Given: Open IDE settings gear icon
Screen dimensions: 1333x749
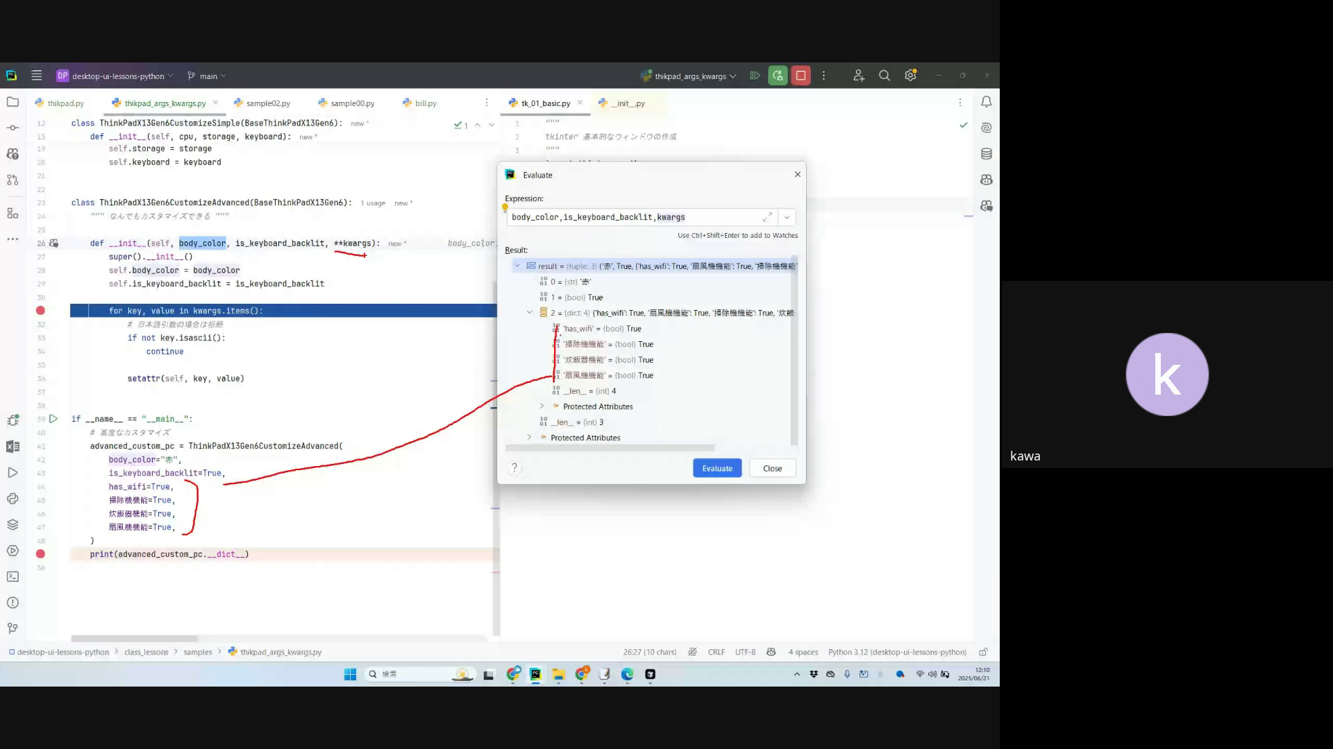Looking at the screenshot, I should point(910,76).
